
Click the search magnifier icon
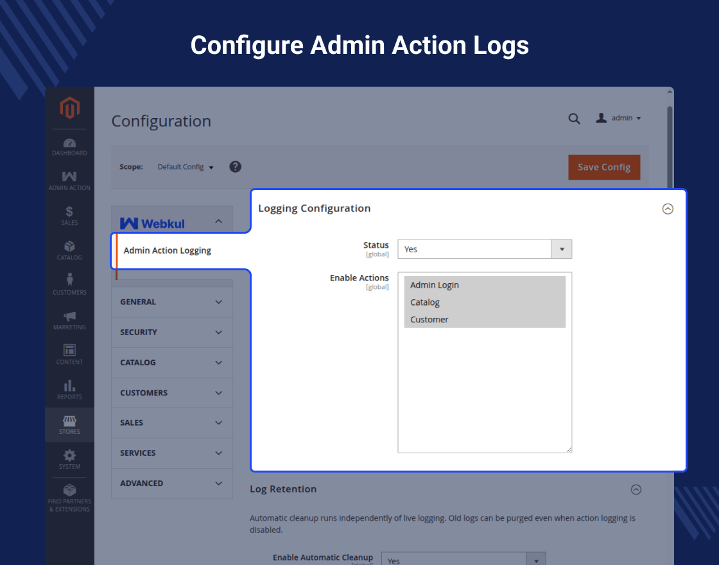pyautogui.click(x=574, y=119)
